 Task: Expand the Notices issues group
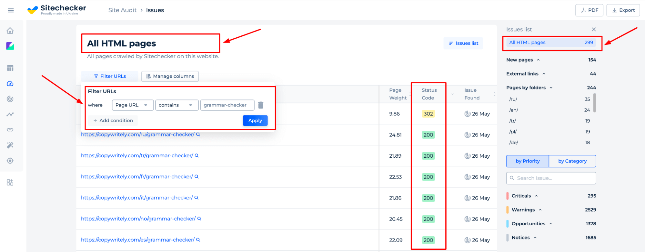535,238
